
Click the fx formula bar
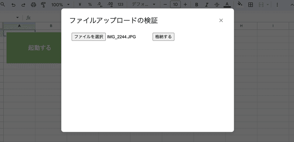28,18
